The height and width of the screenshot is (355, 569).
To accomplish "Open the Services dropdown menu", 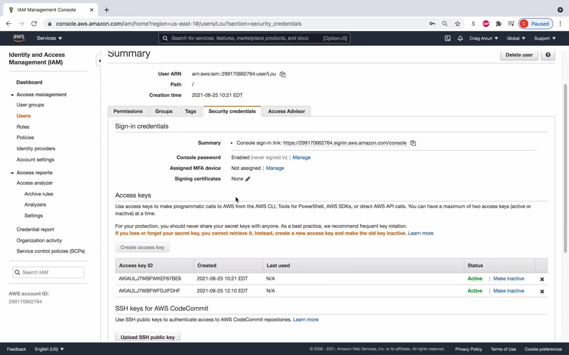I will tap(49, 38).
